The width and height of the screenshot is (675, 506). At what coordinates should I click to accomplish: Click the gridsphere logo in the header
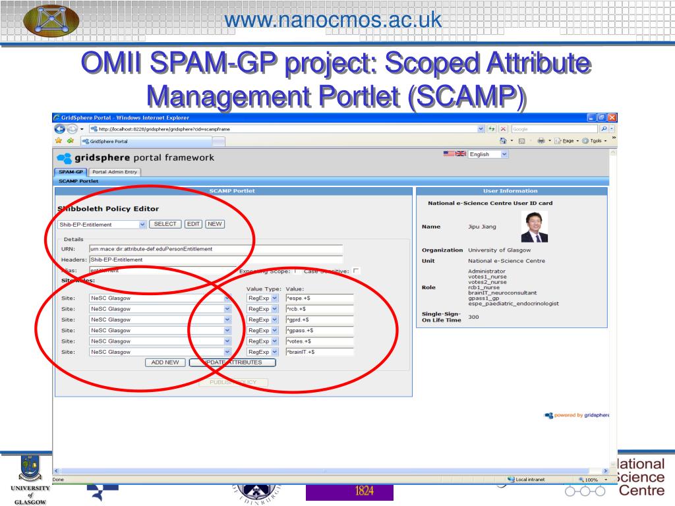tap(65, 158)
